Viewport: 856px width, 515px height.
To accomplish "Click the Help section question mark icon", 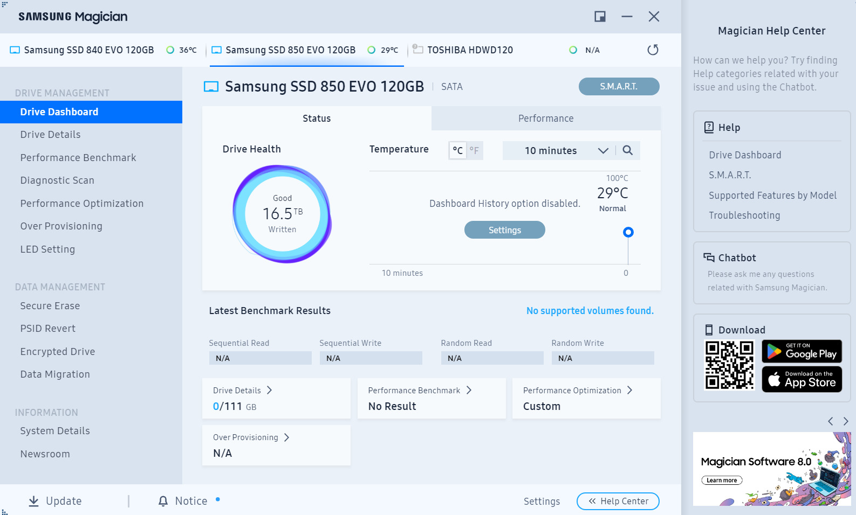I will [x=709, y=127].
